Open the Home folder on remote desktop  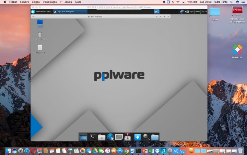click(x=40, y=23)
